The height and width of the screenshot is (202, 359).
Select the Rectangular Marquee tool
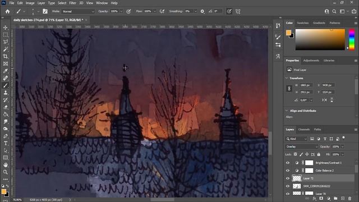click(6, 35)
